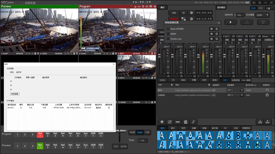Enable the WMV streaming checkbox

tap(168, 34)
